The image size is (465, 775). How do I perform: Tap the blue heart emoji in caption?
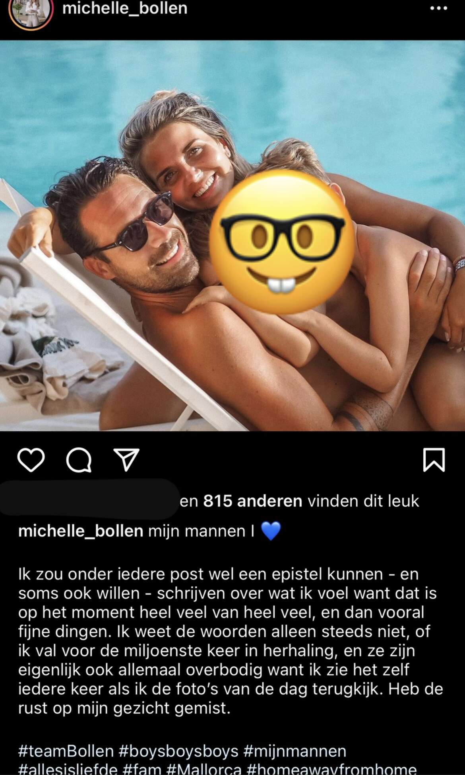pos(271,531)
